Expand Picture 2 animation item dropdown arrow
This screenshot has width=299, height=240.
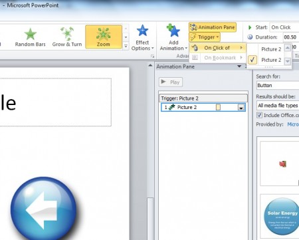pyautogui.click(x=241, y=108)
